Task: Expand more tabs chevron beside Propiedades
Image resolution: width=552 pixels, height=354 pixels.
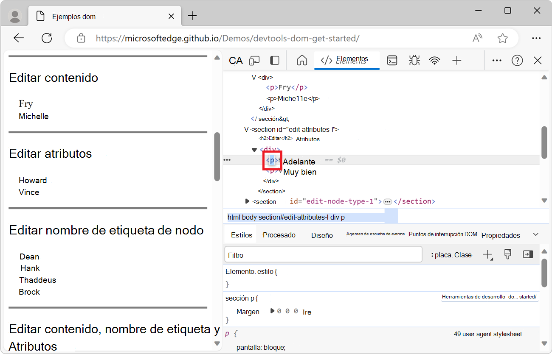Action: pos(535,234)
